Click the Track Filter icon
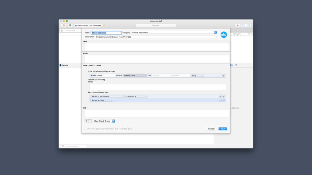312x175 pixels. 62,31
